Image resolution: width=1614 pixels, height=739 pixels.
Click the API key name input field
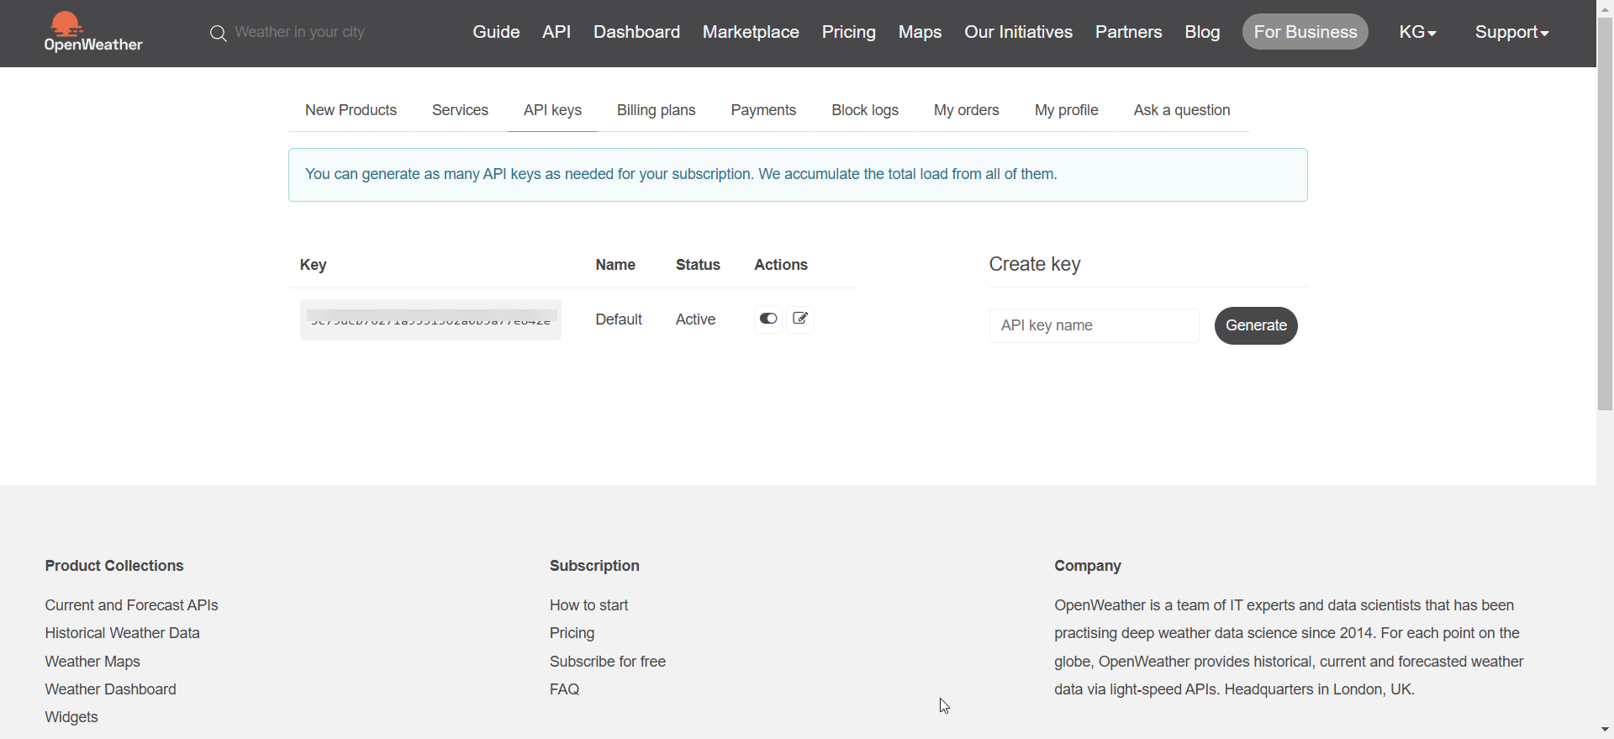pyautogui.click(x=1094, y=325)
